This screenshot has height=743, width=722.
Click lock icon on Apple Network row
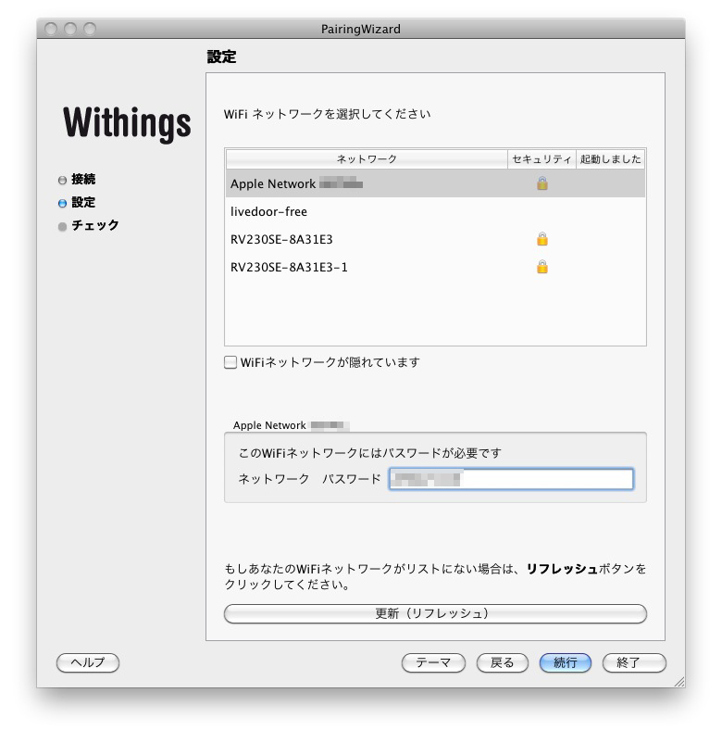coord(542,183)
